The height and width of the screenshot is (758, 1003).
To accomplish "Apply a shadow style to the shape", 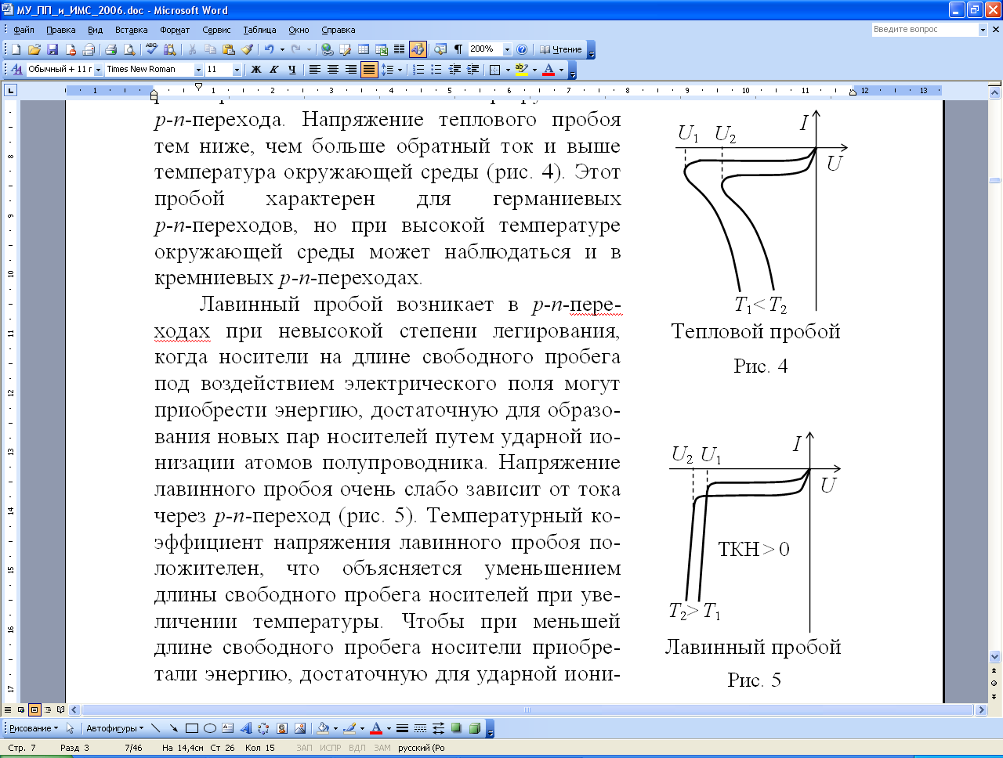I will click(x=456, y=728).
